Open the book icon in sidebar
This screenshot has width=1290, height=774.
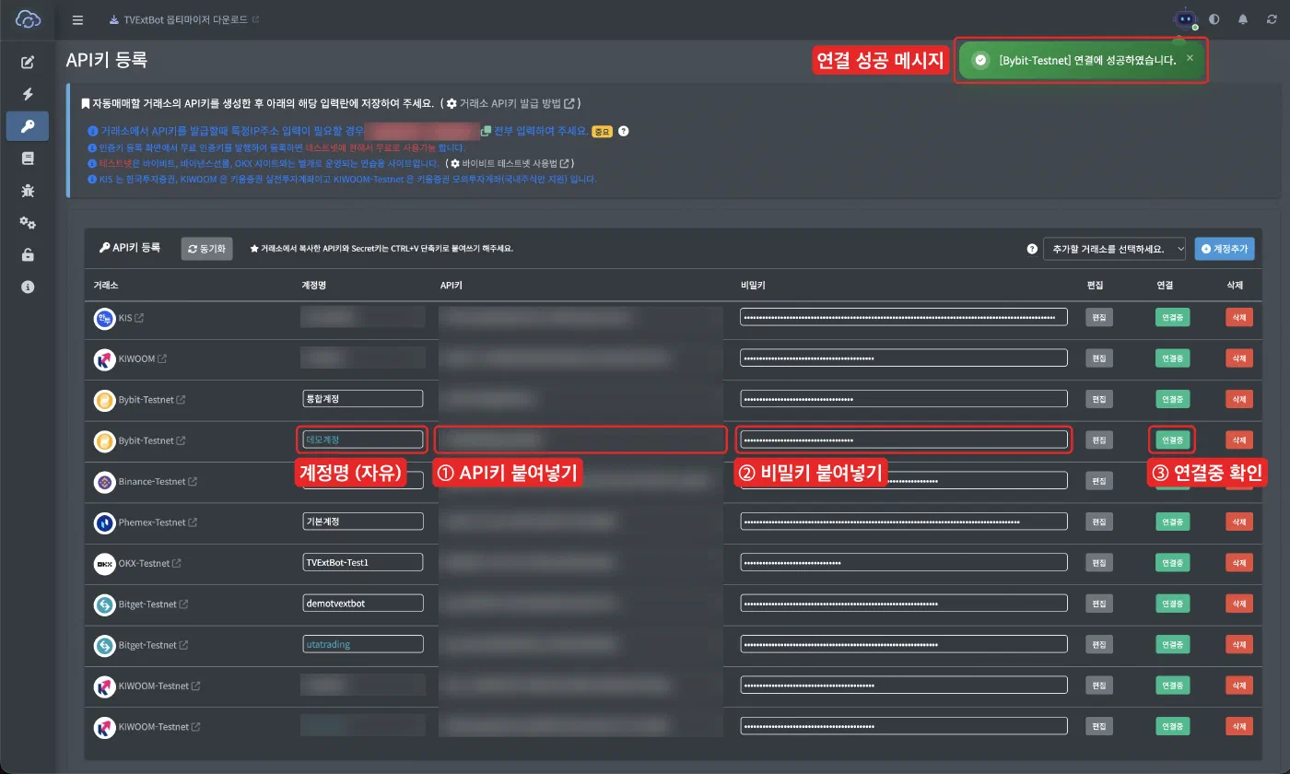(28, 158)
